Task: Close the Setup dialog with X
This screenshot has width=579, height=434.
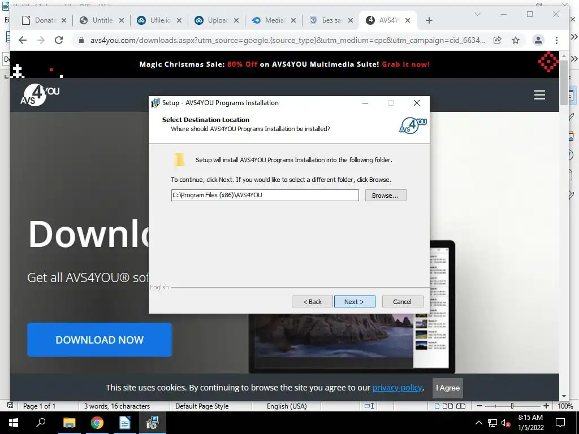Action: 417,103
